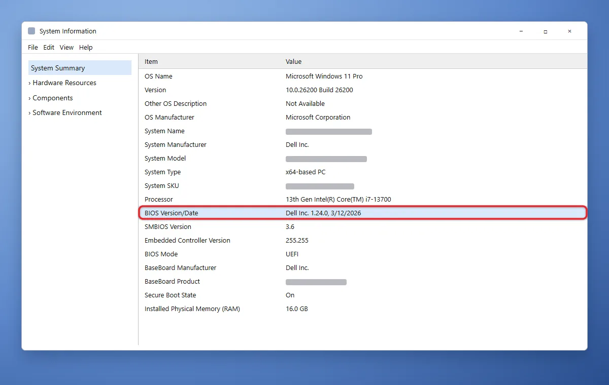Open the View menu

coord(66,47)
